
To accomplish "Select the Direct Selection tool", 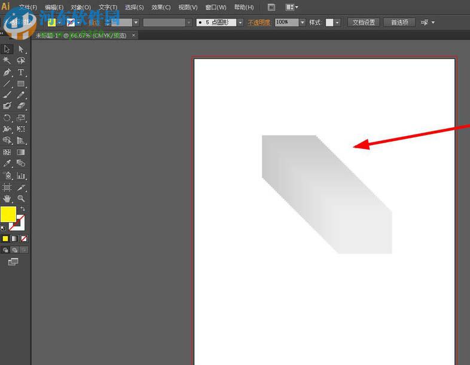I will click(x=21, y=49).
